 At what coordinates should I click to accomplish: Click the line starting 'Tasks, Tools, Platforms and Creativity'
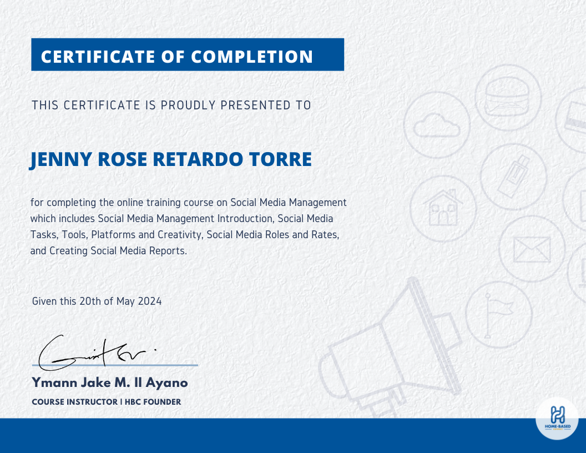click(185, 235)
